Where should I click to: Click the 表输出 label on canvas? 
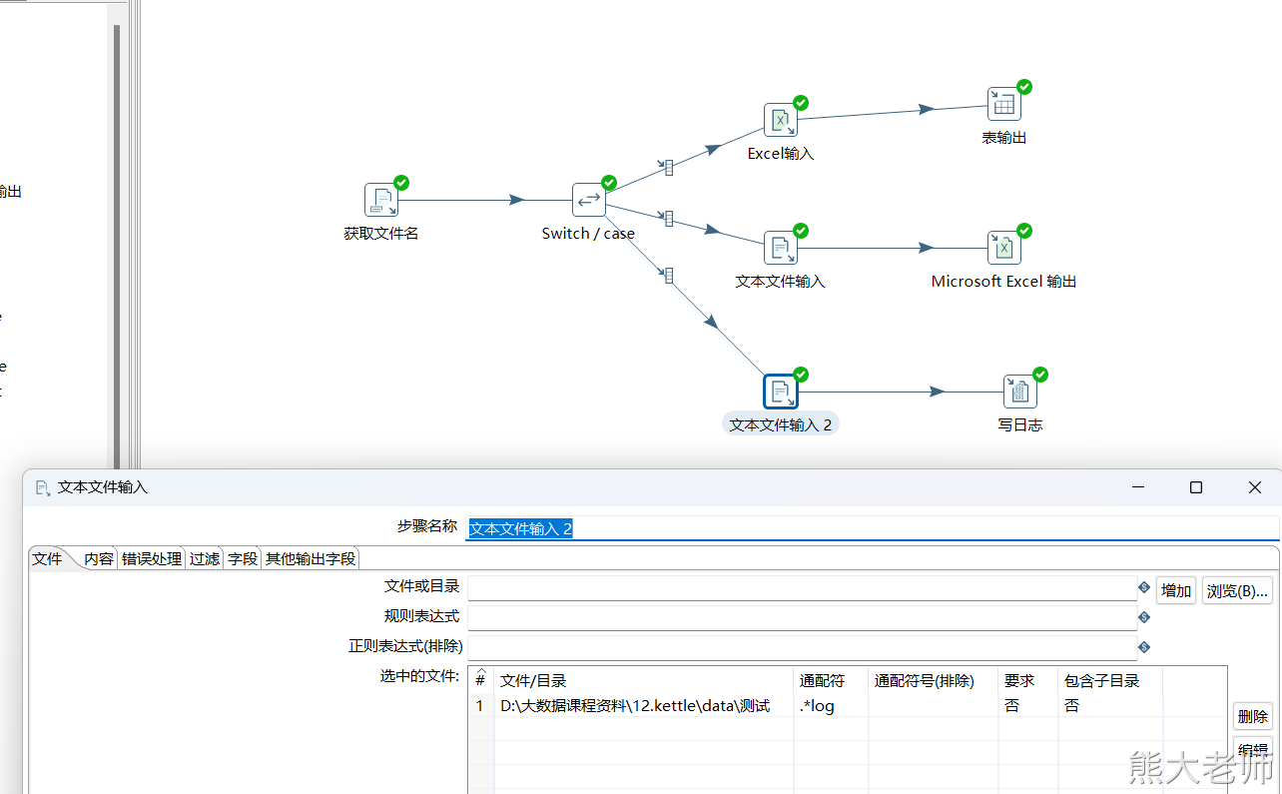(1004, 138)
